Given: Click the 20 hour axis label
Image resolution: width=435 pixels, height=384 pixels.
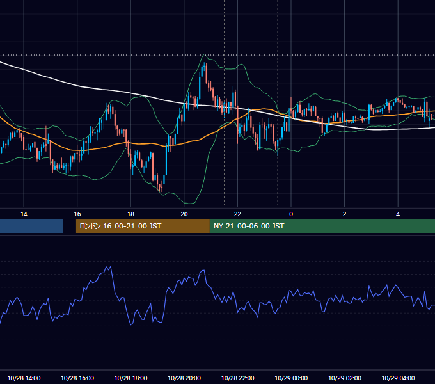Looking at the screenshot, I should pyautogui.click(x=184, y=214).
